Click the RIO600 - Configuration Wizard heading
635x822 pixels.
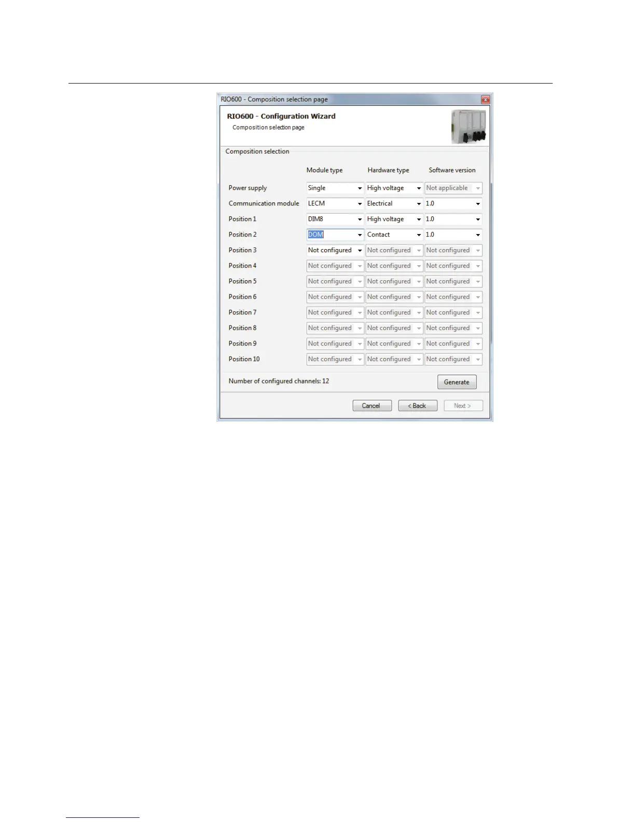coord(281,116)
